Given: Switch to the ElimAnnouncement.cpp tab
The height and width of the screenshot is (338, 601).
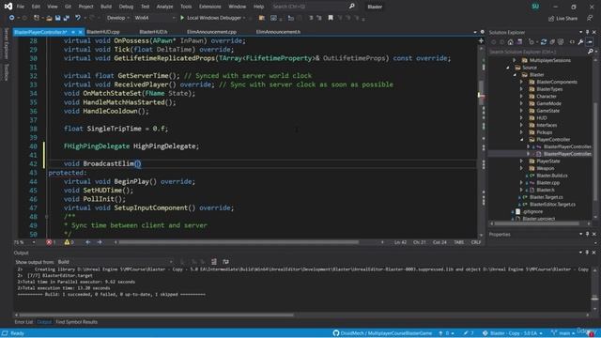Looking at the screenshot, I should tap(211, 32).
